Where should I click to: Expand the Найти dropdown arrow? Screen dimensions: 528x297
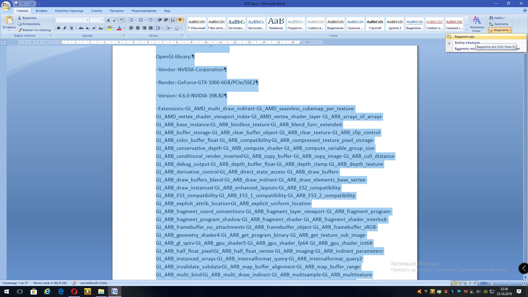(x=505, y=18)
